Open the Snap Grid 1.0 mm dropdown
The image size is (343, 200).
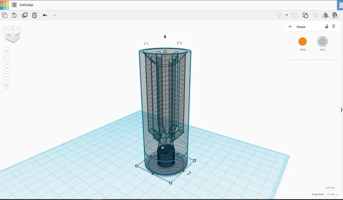[x=332, y=194]
